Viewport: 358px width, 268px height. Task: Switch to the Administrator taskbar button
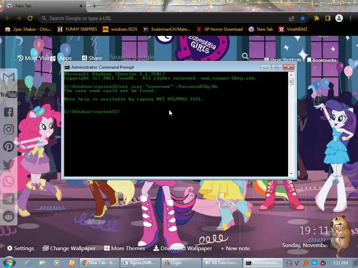pyautogui.click(x=263, y=263)
